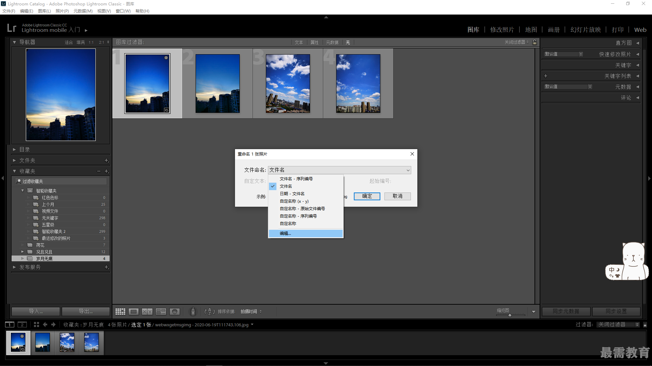Open the toolbar content dropdown triangle

pyautogui.click(x=533, y=311)
